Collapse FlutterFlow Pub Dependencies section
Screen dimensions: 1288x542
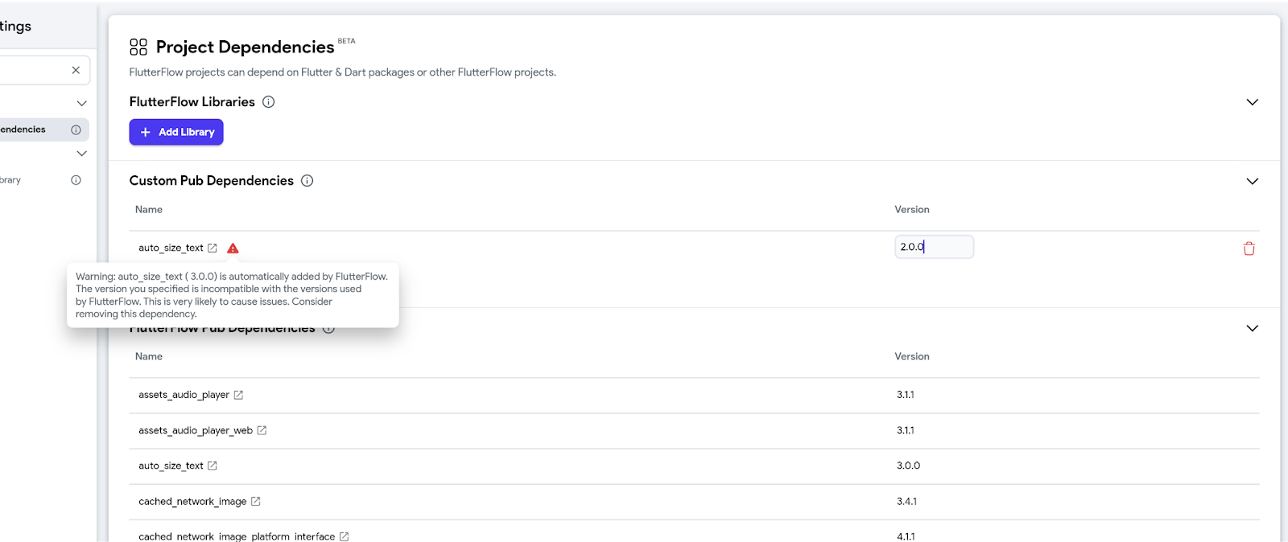(1253, 328)
